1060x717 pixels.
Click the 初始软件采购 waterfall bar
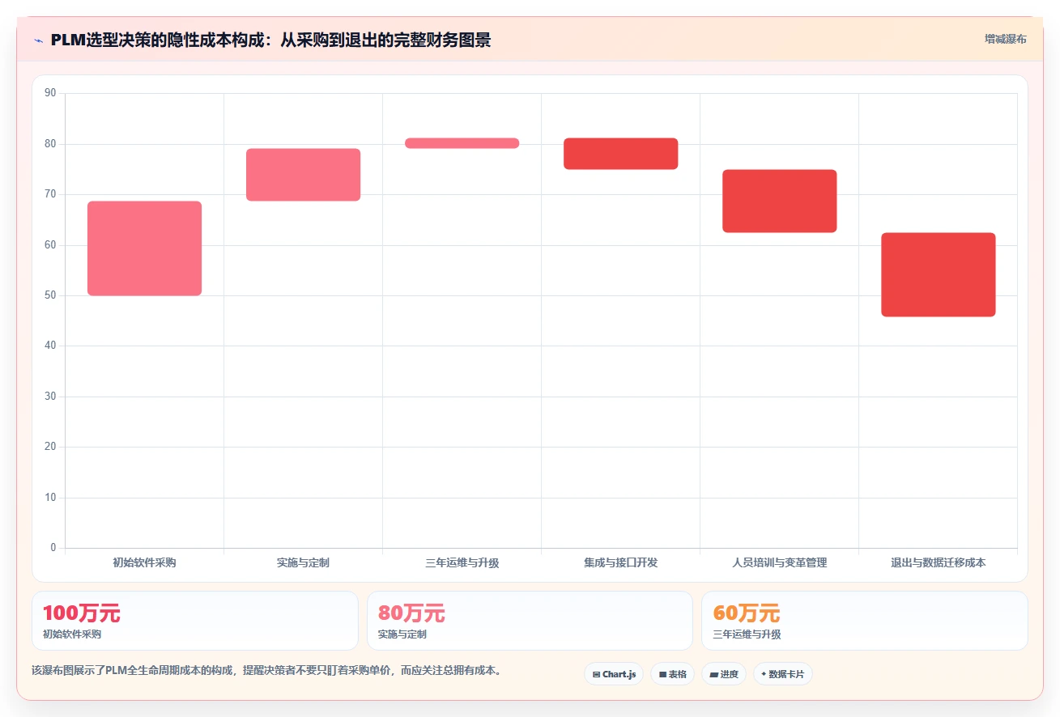click(144, 248)
